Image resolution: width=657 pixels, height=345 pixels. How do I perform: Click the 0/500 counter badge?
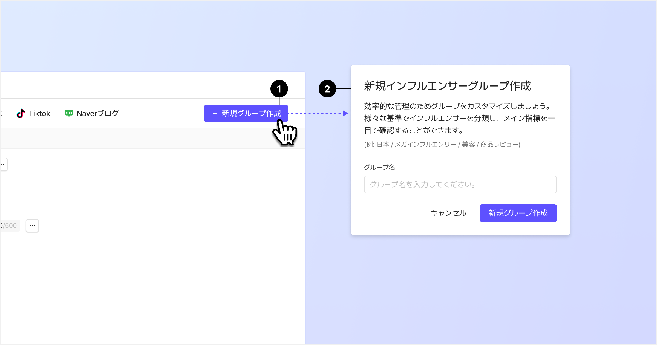9,226
